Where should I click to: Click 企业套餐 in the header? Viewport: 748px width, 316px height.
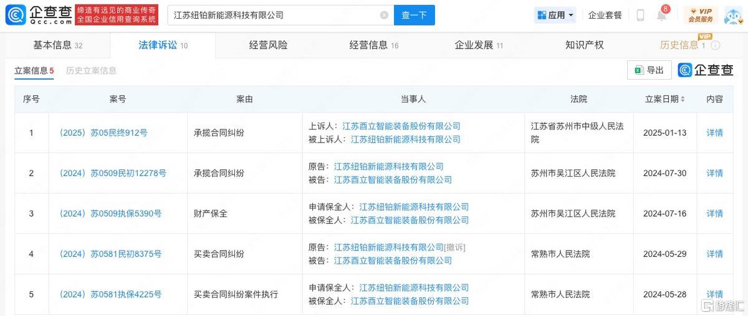tap(605, 15)
